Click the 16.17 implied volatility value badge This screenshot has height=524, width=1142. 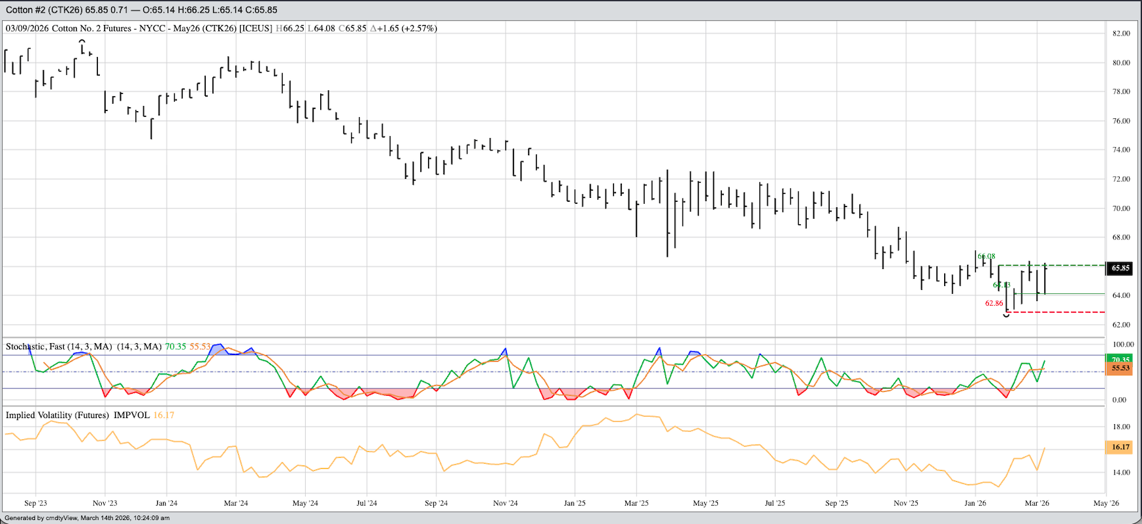(1120, 447)
